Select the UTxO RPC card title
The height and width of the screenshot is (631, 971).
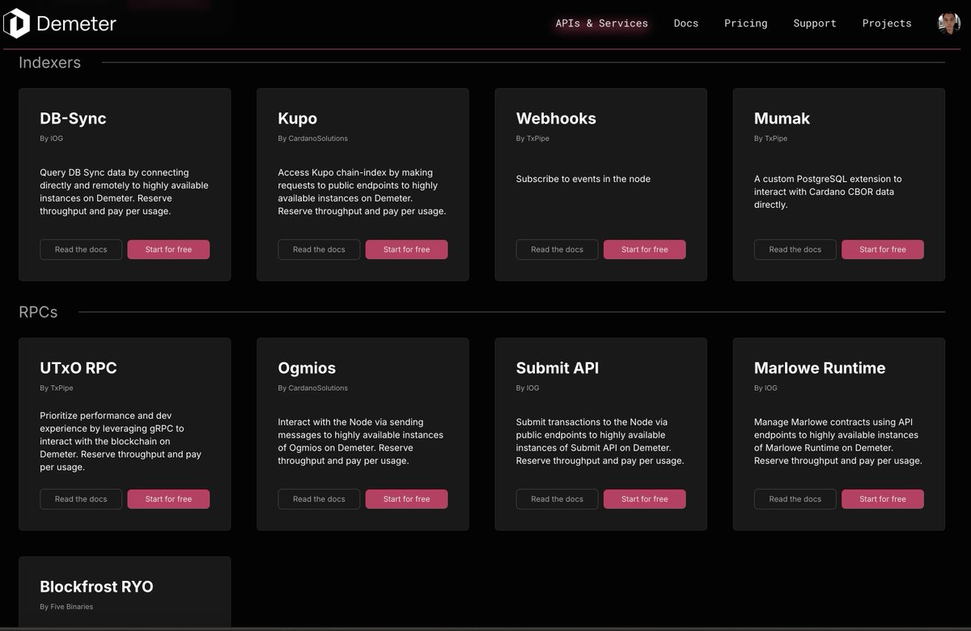78,367
